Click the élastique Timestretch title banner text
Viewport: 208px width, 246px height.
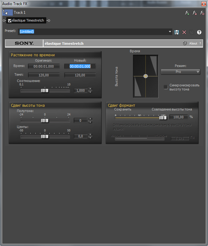[64, 44]
